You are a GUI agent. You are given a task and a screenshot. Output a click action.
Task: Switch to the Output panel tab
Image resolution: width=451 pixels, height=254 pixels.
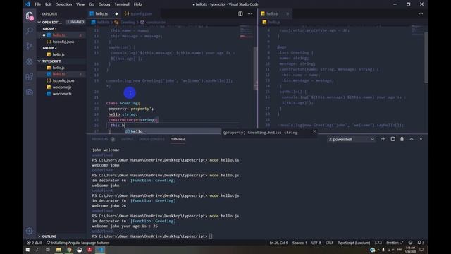127,140
